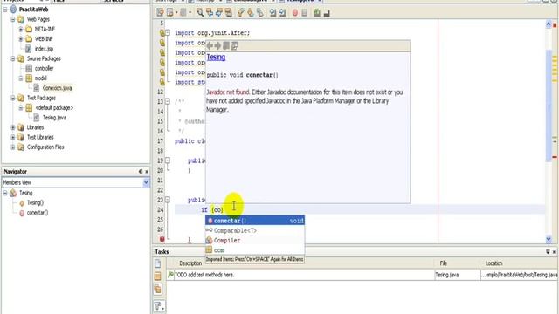Click the Shift Line Right toolbar icon
The image size is (559, 314).
point(282,13)
